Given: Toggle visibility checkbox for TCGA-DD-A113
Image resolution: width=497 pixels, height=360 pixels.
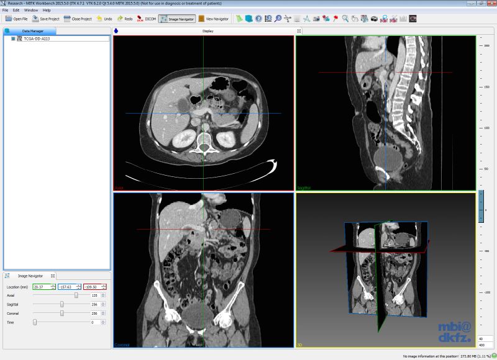Looking at the screenshot, I should pyautogui.click(x=13, y=38).
